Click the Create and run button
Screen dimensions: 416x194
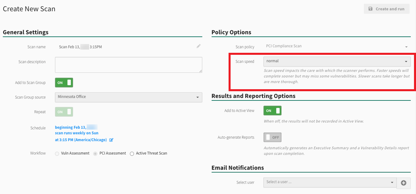386,9
